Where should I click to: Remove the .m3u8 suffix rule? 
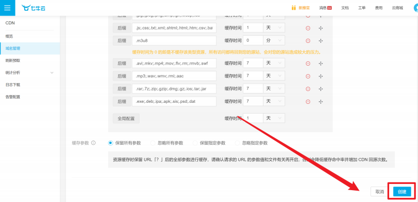307,40
